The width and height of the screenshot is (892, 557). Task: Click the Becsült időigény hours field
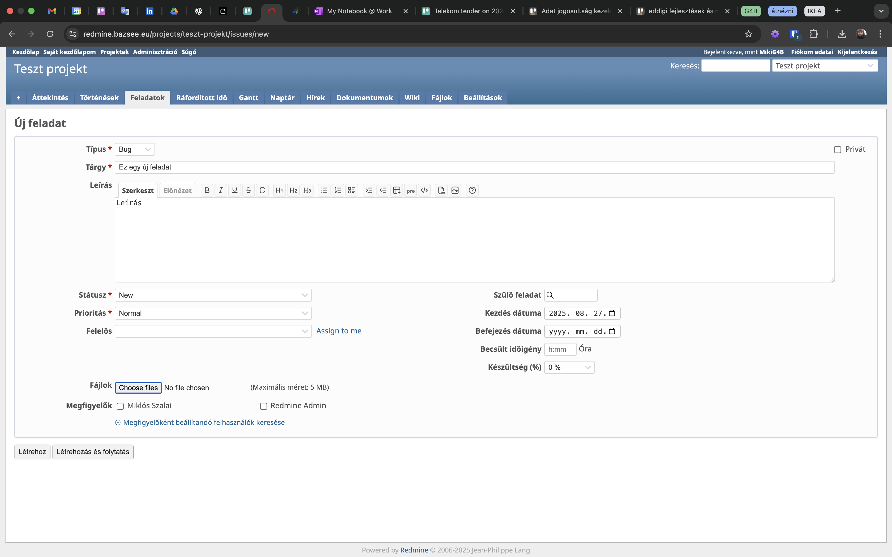point(560,349)
